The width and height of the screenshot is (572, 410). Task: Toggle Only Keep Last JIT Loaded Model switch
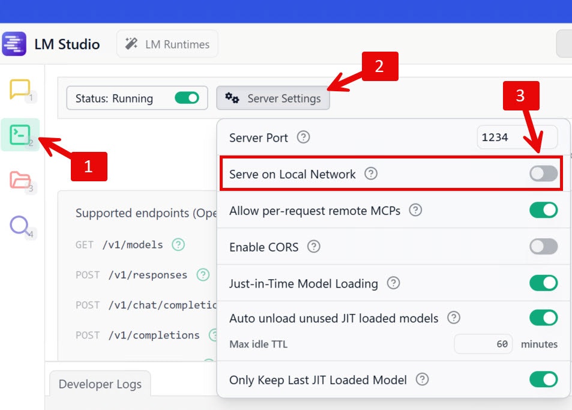(543, 379)
